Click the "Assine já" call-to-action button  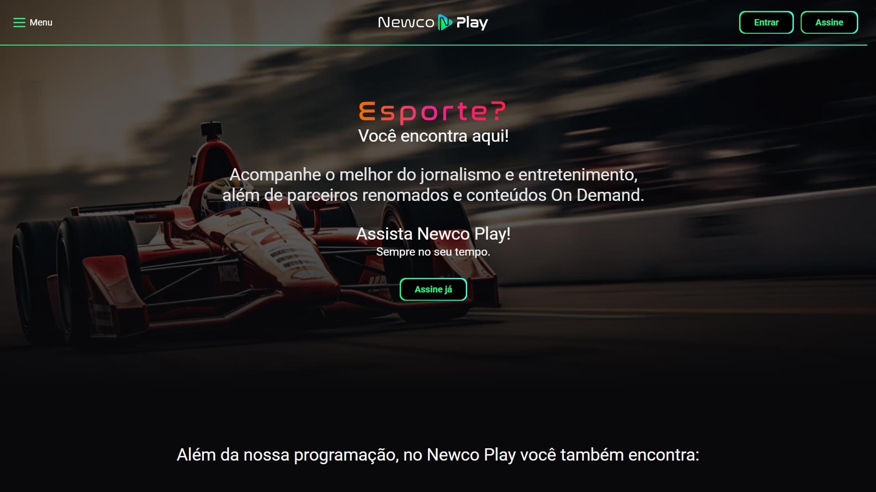433,289
